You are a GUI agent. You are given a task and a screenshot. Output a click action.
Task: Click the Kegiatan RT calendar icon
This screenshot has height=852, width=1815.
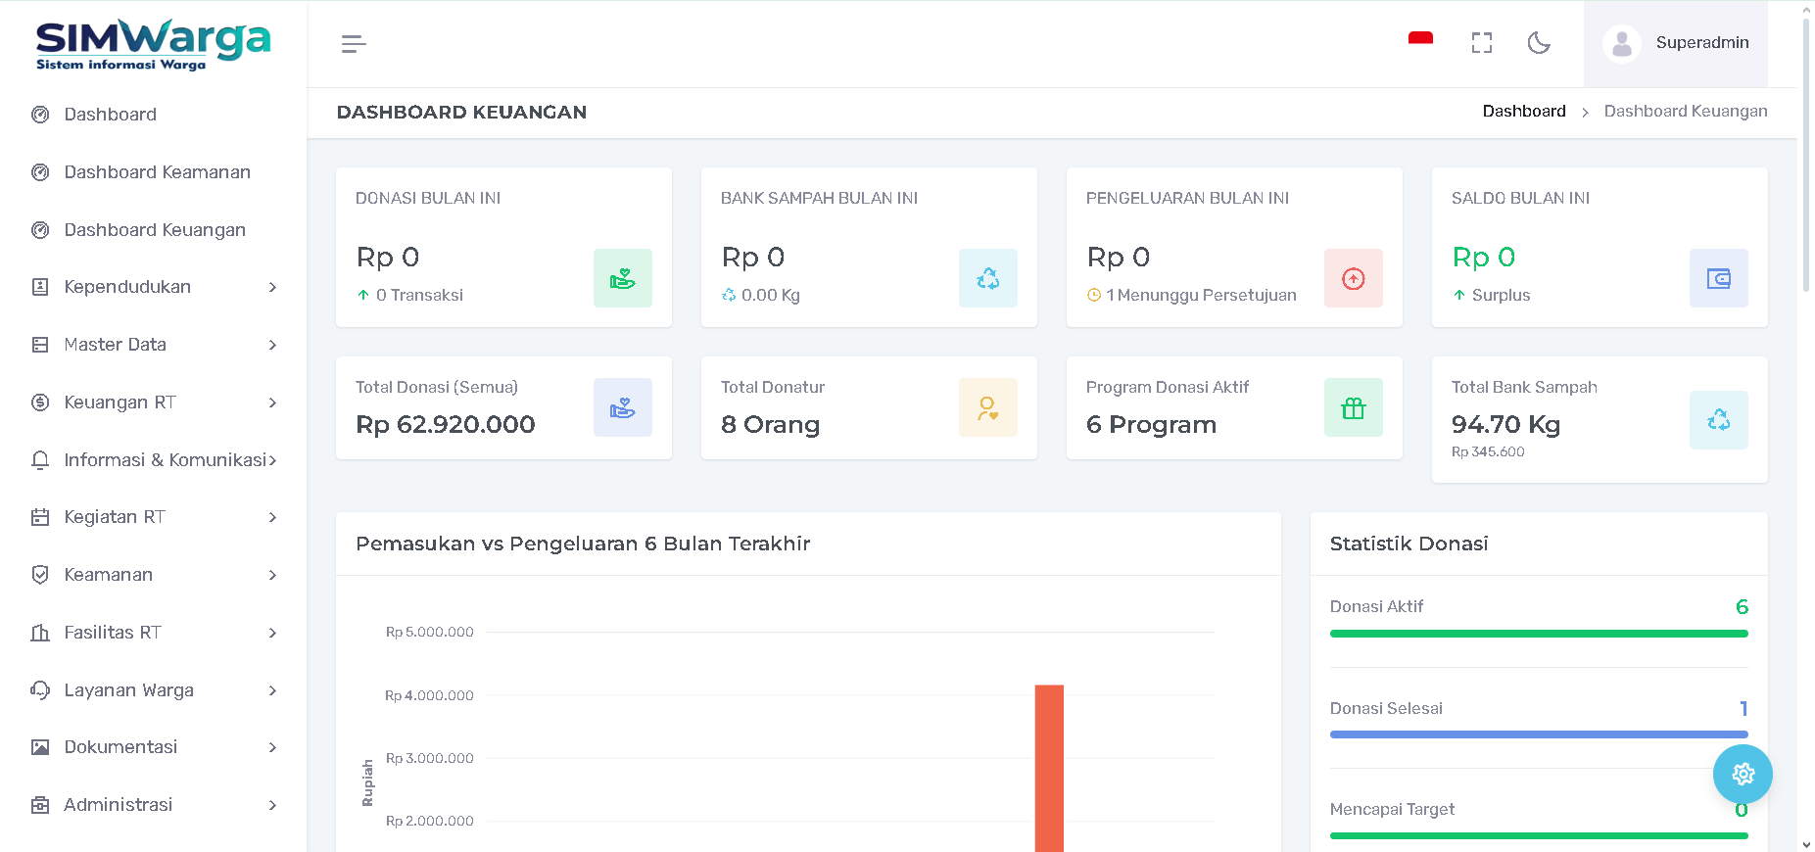click(x=40, y=517)
